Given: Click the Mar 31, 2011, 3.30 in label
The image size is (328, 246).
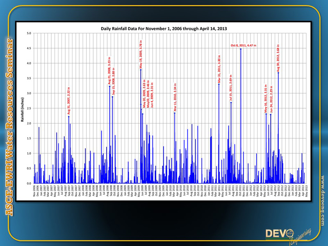Looking at the screenshot, I should (219, 69).
